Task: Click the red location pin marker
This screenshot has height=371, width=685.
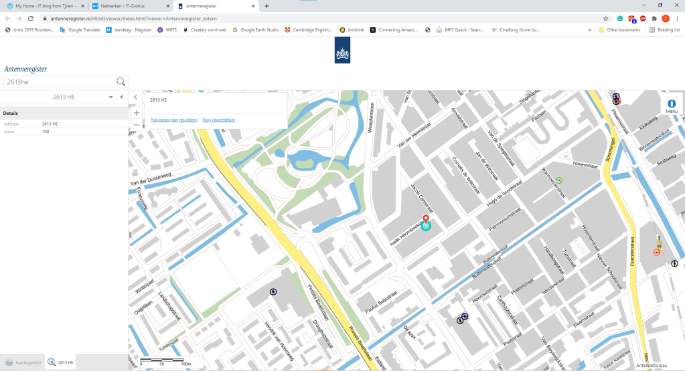Action: point(425,220)
